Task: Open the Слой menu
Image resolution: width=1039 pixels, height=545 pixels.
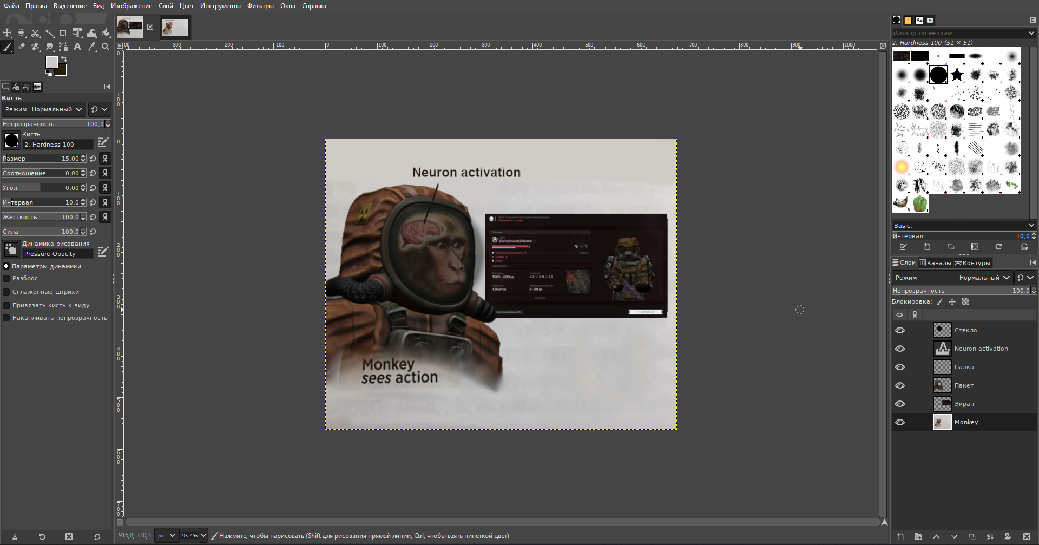Action: click(166, 6)
